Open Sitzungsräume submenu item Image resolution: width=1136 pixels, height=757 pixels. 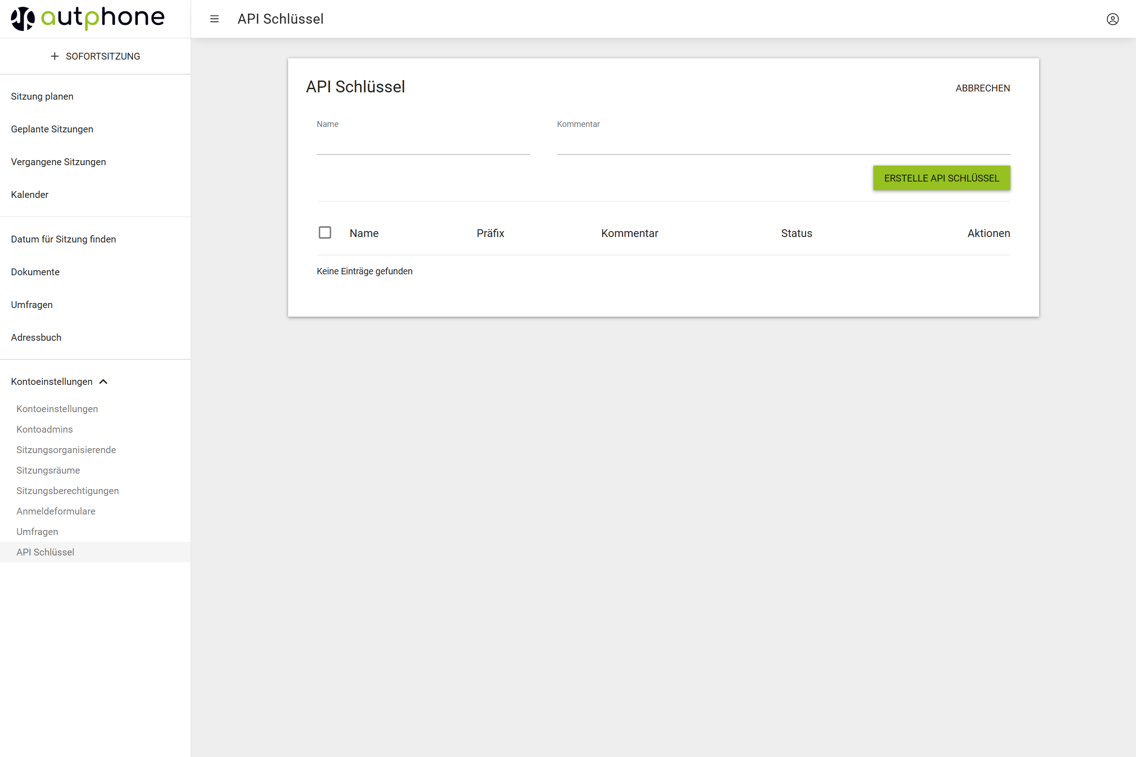point(48,470)
